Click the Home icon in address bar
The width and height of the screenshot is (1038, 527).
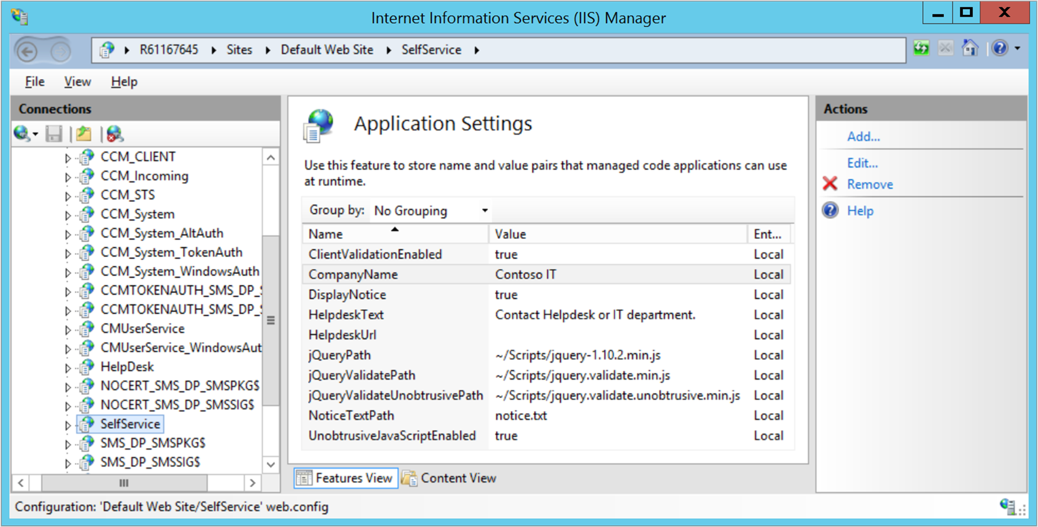(970, 49)
